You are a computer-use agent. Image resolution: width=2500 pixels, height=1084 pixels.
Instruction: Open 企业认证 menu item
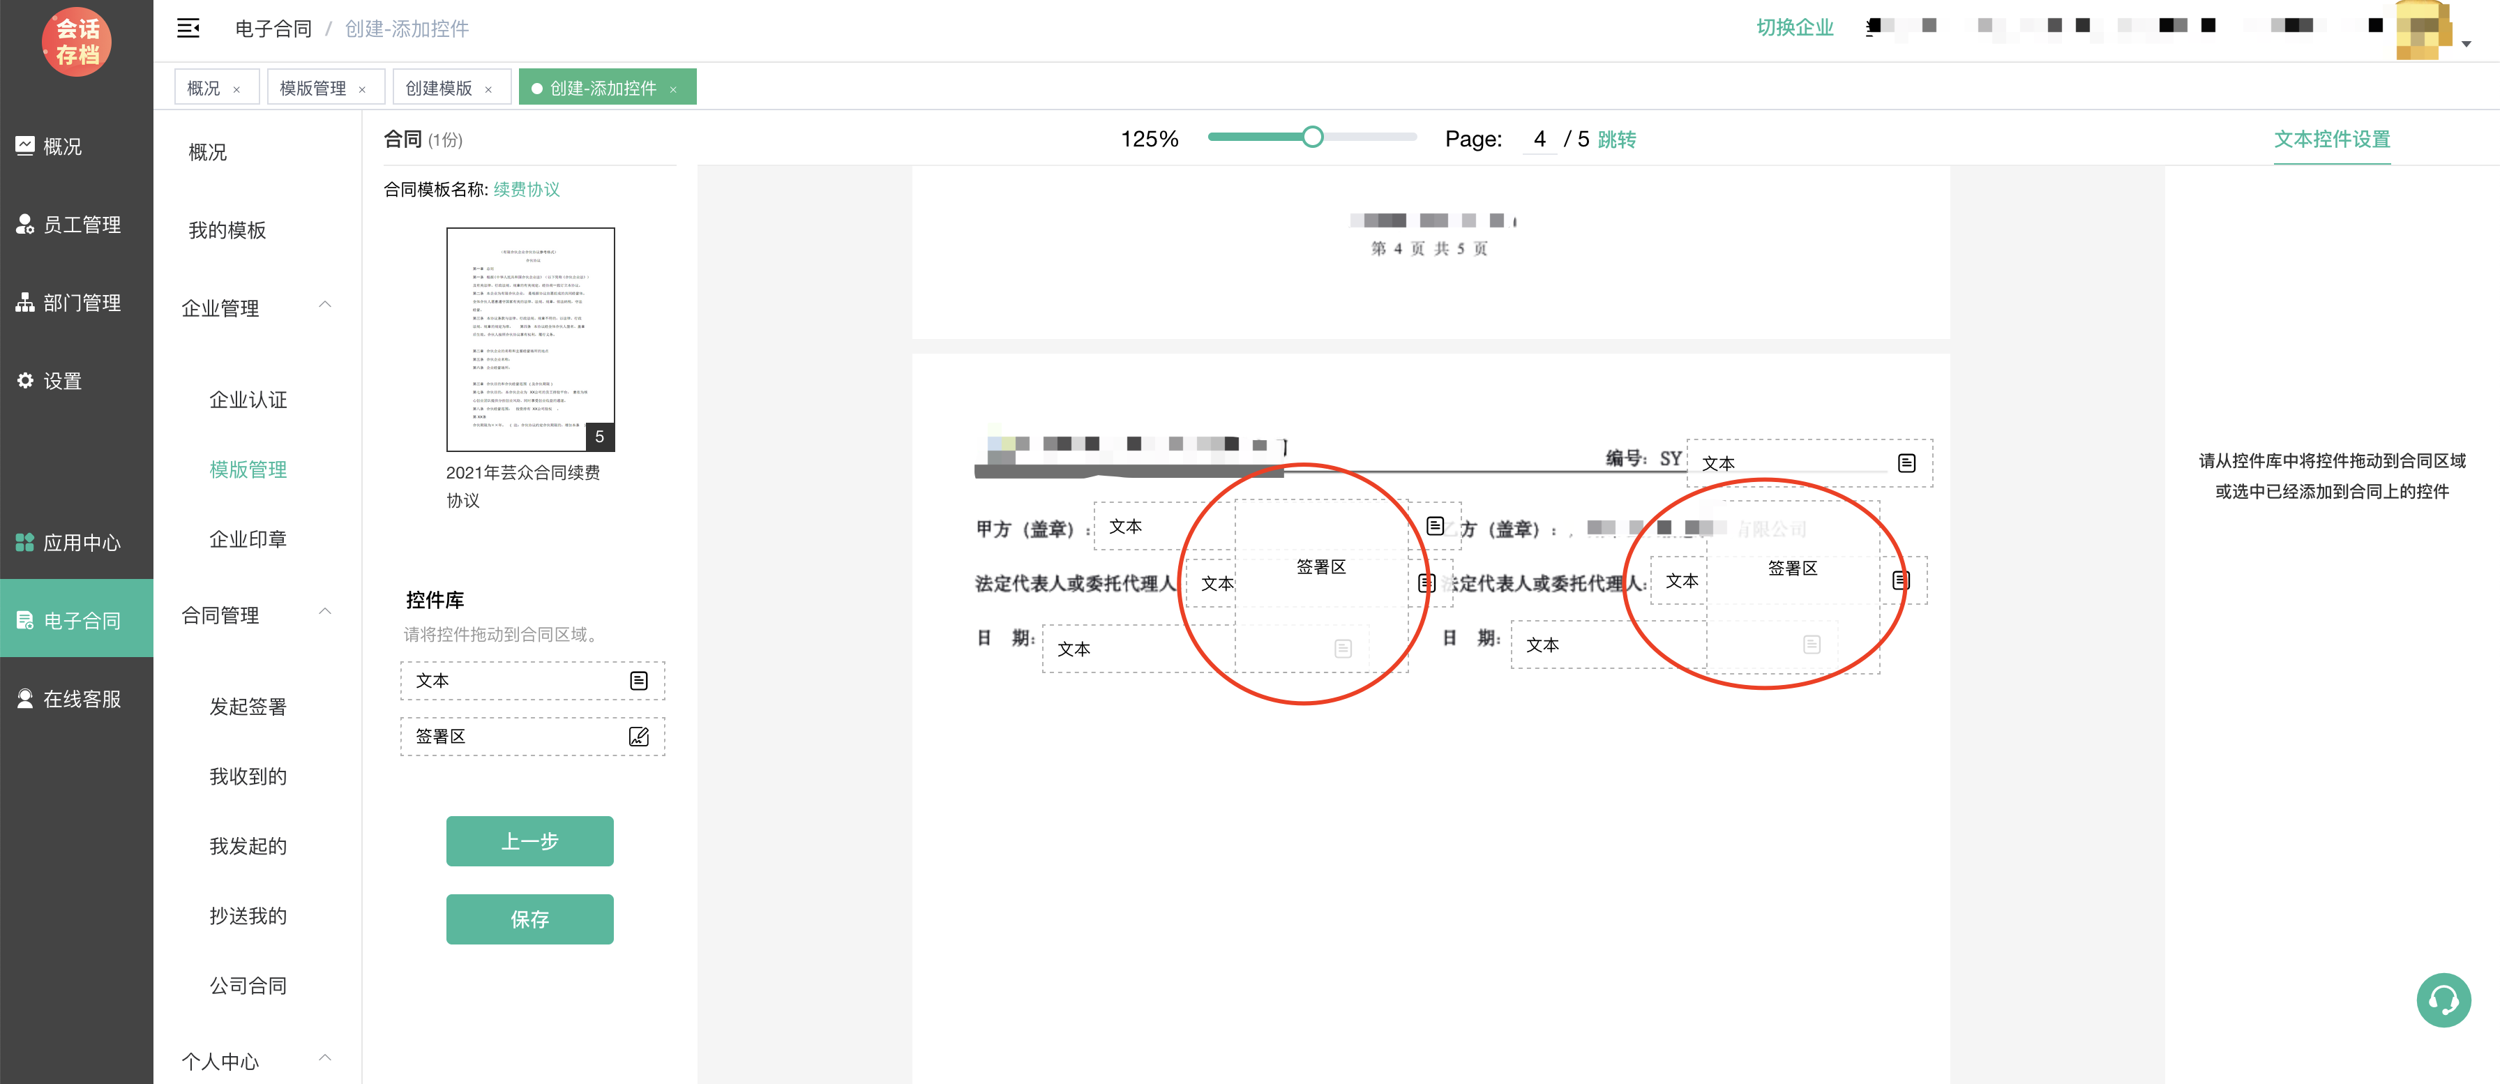[x=248, y=400]
